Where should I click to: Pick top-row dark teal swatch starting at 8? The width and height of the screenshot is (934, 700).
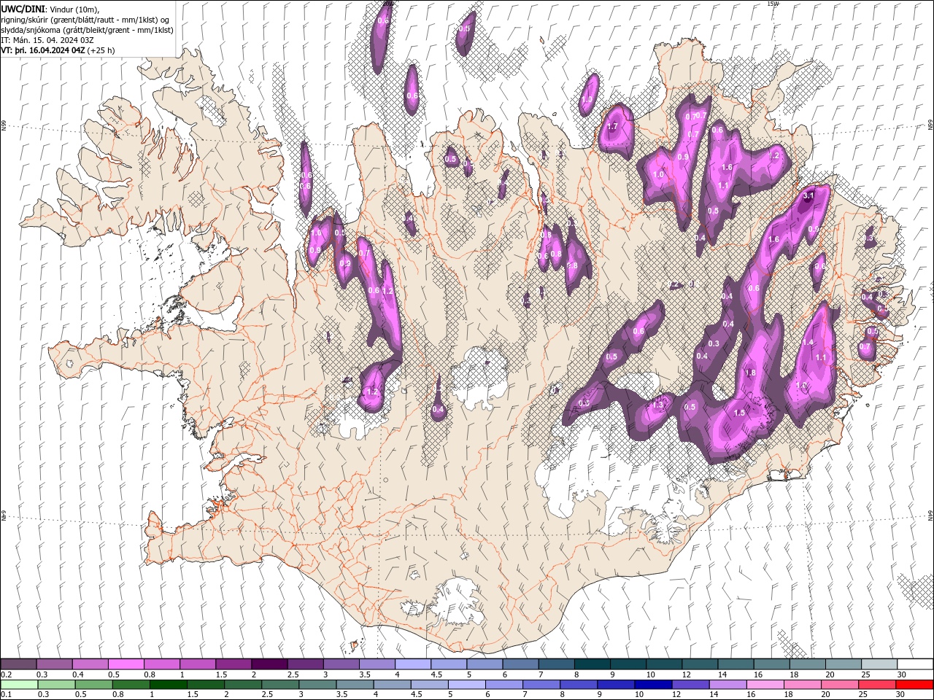(x=592, y=664)
